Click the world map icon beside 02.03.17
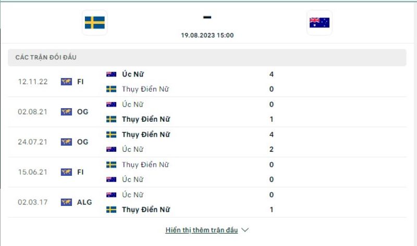The width and height of the screenshot is (417, 246). tap(66, 202)
